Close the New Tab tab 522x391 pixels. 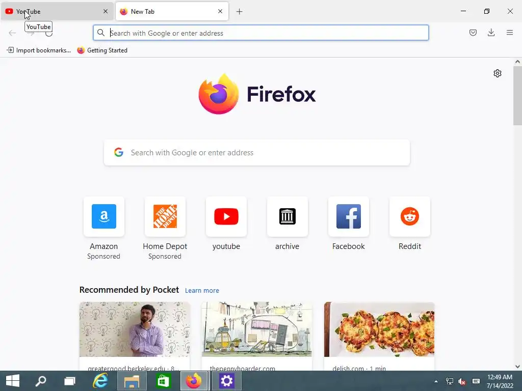220,11
